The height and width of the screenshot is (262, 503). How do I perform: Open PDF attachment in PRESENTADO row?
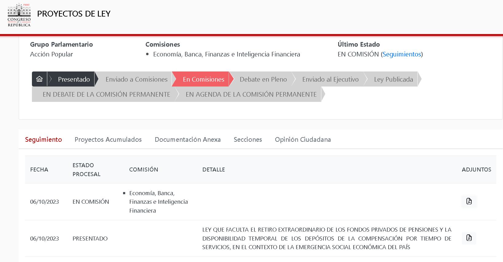[469, 238]
